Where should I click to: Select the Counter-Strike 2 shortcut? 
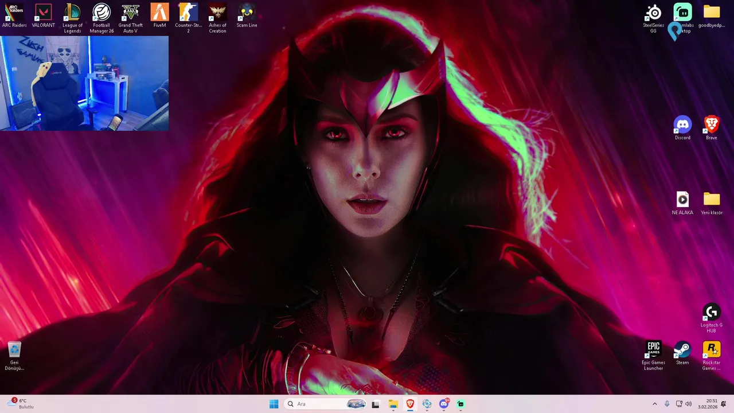pos(188,18)
